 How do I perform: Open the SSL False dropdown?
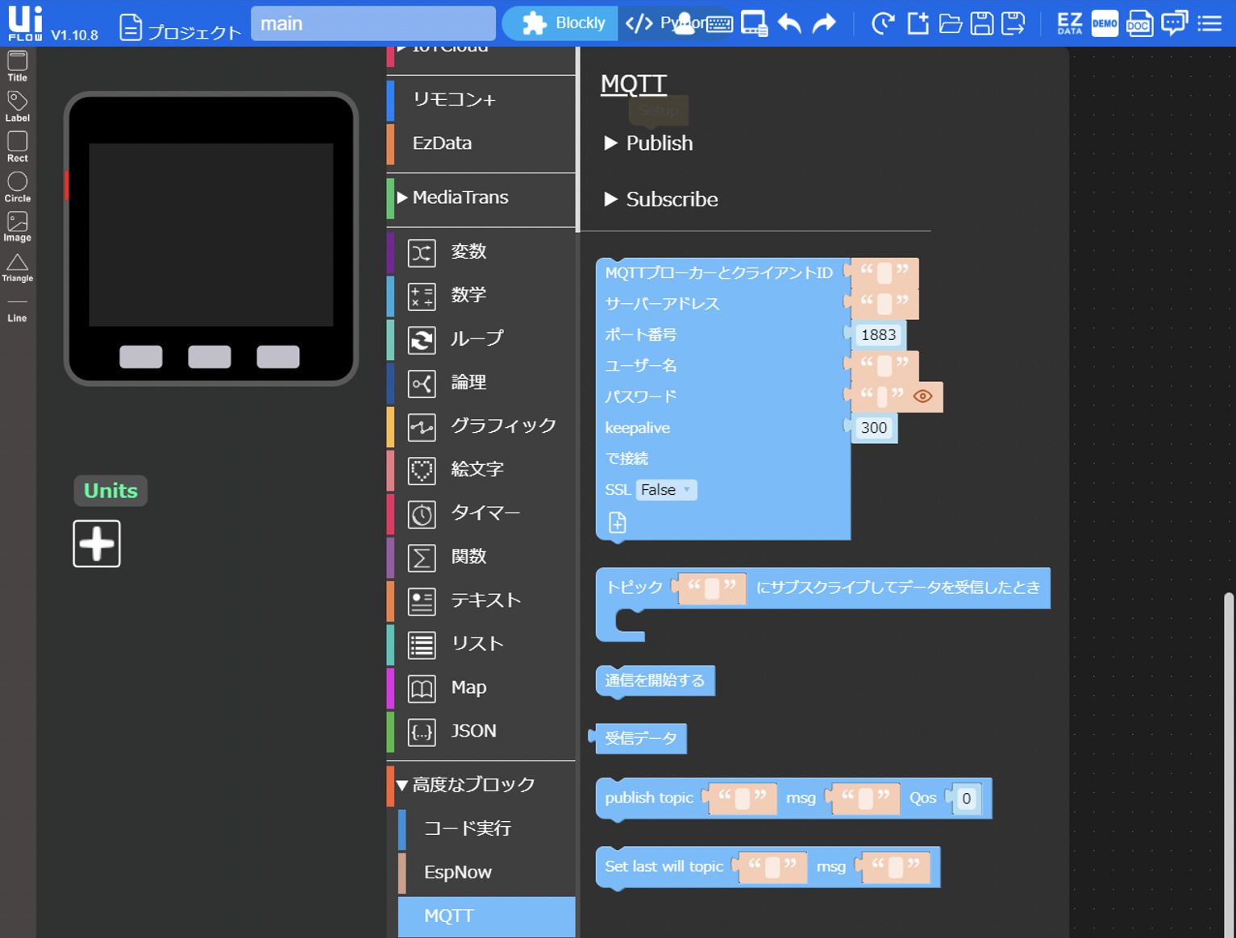pyautogui.click(x=666, y=490)
